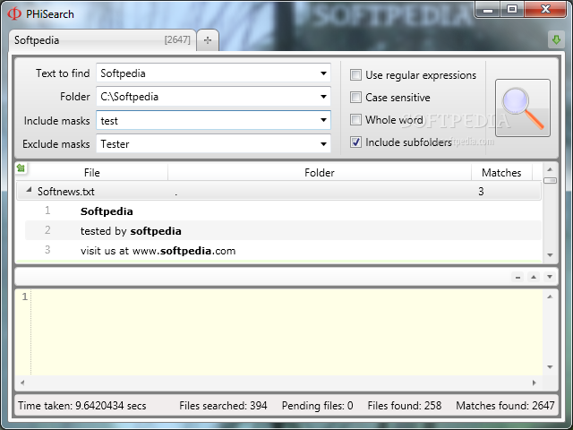The width and height of the screenshot is (573, 430).
Task: Toggle the Case sensitive checkbox
Action: coord(355,98)
